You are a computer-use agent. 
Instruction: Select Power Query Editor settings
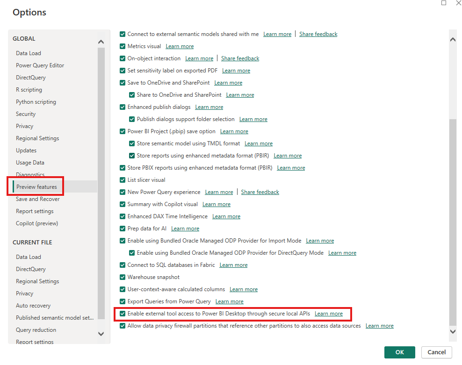point(40,65)
